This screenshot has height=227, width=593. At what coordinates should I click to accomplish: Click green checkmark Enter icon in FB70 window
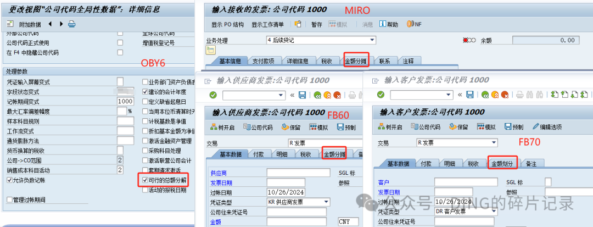point(381,95)
